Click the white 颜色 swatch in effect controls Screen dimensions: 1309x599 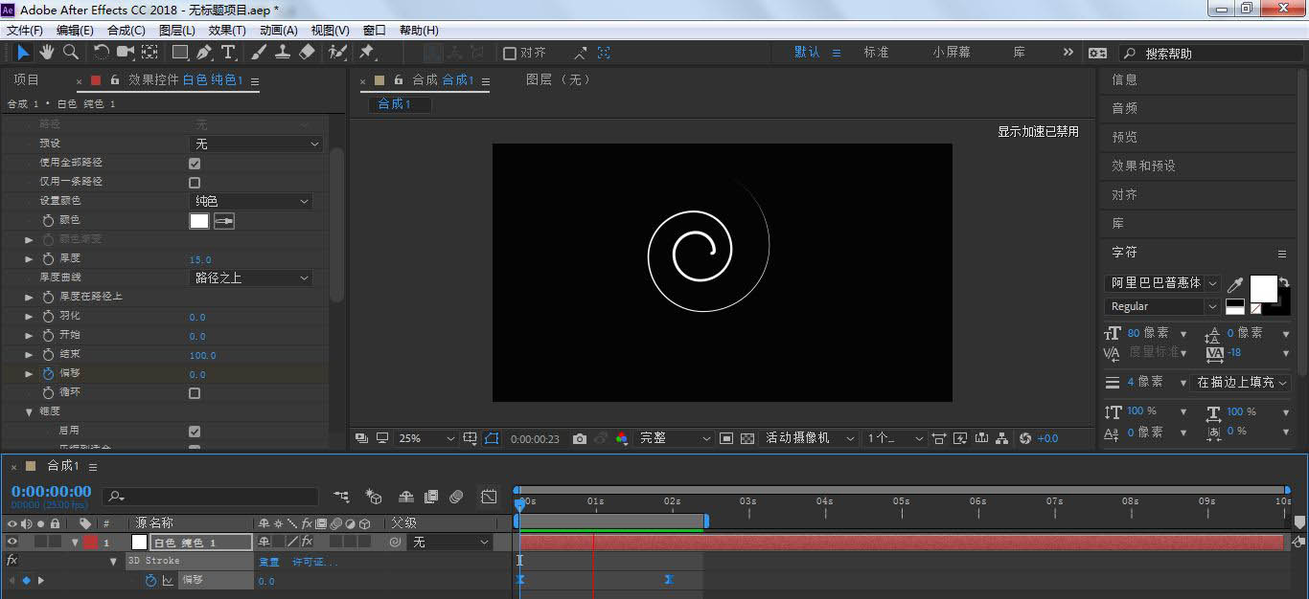[199, 221]
